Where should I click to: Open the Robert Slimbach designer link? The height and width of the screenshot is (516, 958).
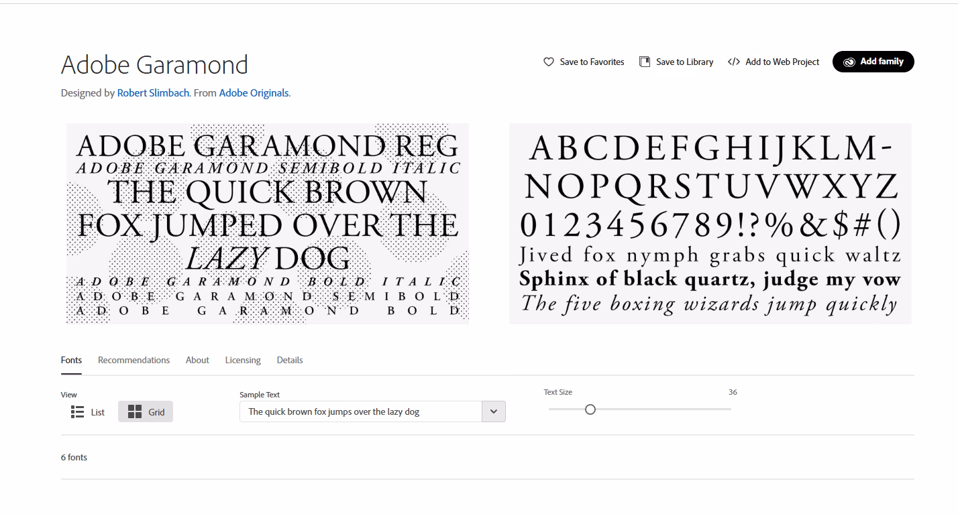pyautogui.click(x=154, y=93)
